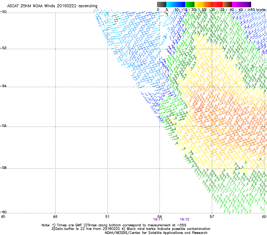Click the '48' longitude axis label
This screenshot has height=235, width=267.
click(55, 217)
